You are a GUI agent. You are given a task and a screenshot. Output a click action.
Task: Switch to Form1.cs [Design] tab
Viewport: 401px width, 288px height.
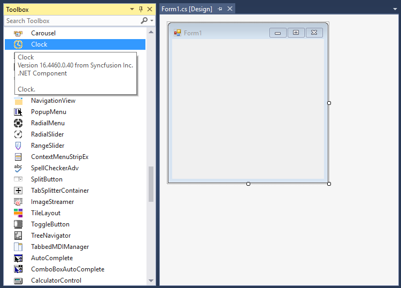(187, 9)
